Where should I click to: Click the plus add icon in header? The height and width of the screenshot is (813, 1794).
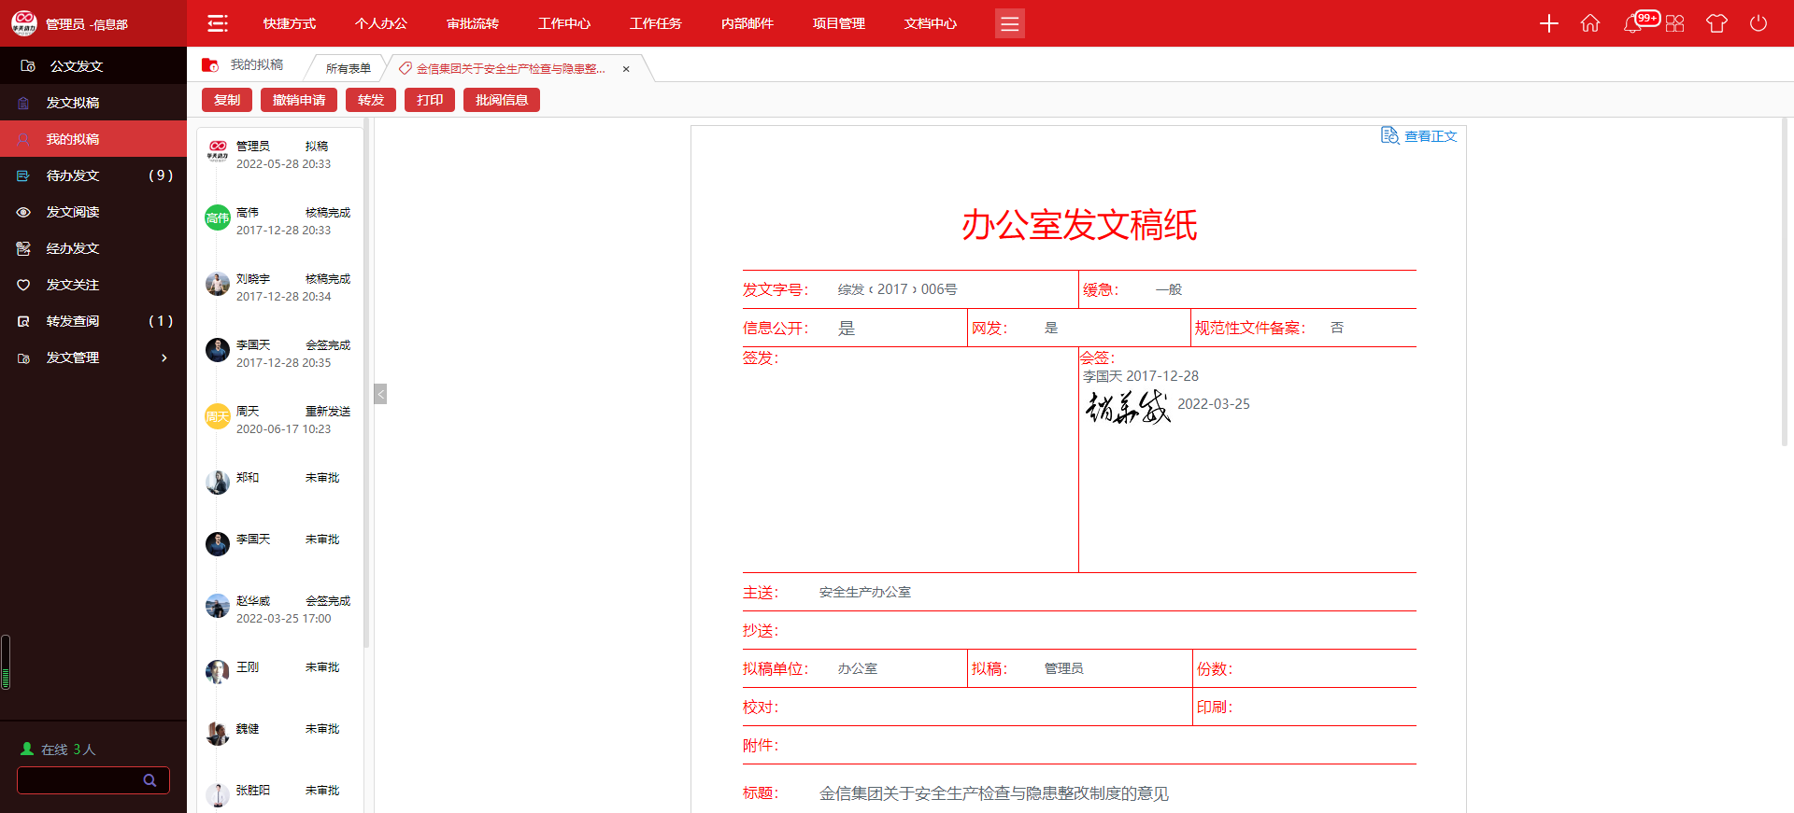(1548, 23)
